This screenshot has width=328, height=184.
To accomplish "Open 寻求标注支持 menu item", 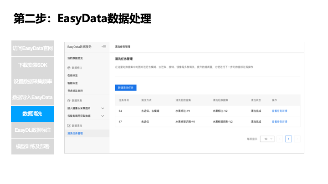I will pyautogui.click(x=75, y=91).
